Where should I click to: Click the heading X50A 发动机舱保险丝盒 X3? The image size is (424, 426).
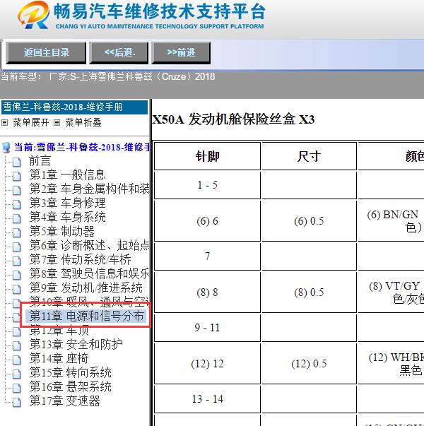pos(233,119)
